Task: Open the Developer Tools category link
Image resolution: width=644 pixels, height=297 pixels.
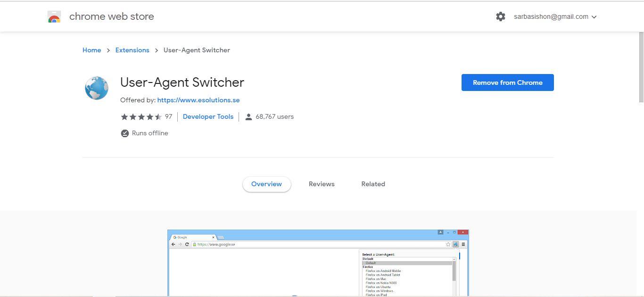Action: click(x=208, y=116)
